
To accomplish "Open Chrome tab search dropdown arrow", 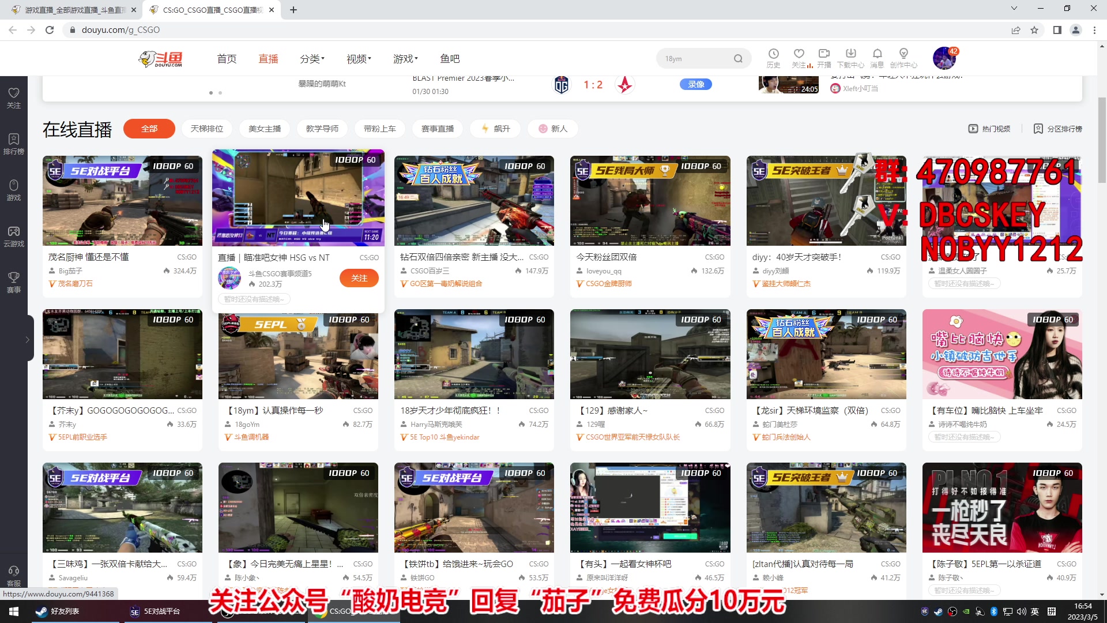I will (x=1014, y=9).
